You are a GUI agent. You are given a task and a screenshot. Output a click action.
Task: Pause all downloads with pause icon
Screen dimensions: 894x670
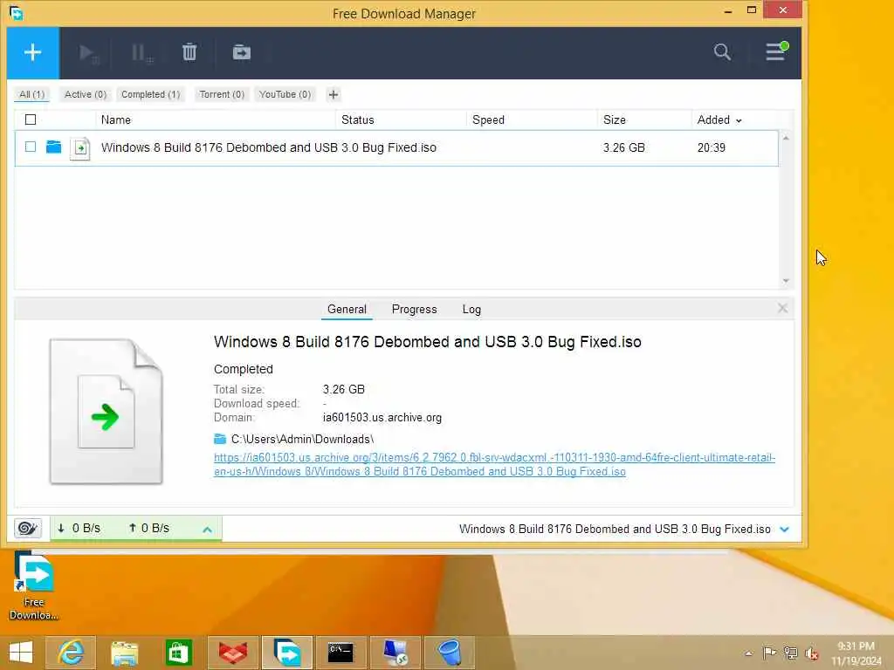tap(141, 53)
